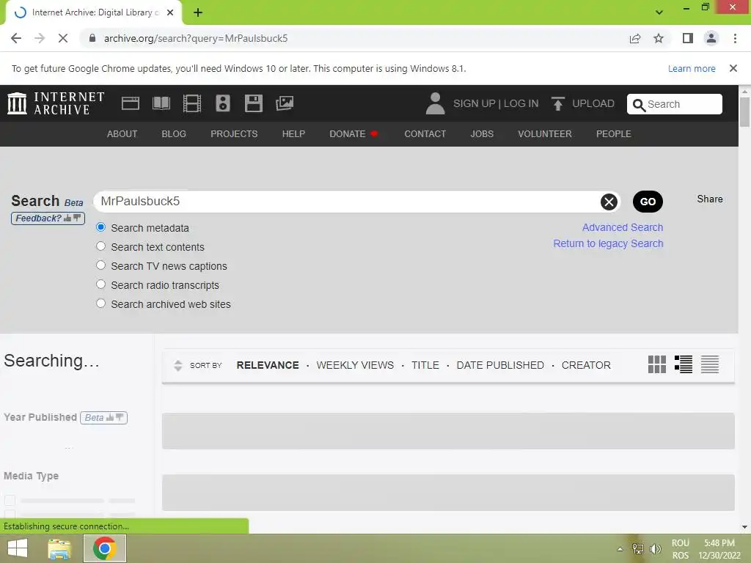Screen dimensions: 751x563
Task: Click the Learn more link
Action: (692, 68)
